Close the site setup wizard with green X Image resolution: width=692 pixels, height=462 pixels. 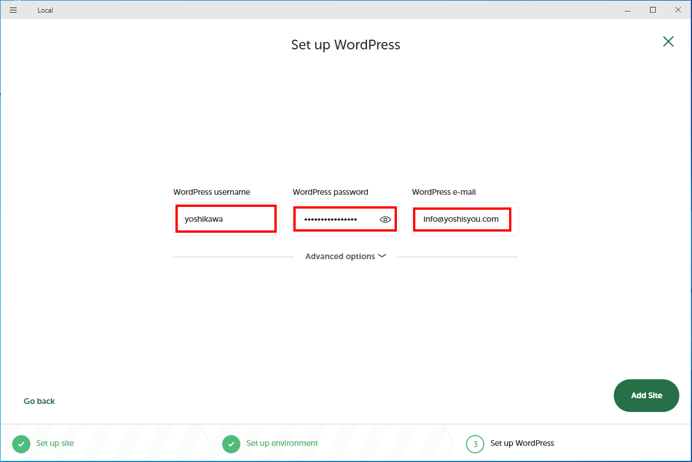click(668, 41)
